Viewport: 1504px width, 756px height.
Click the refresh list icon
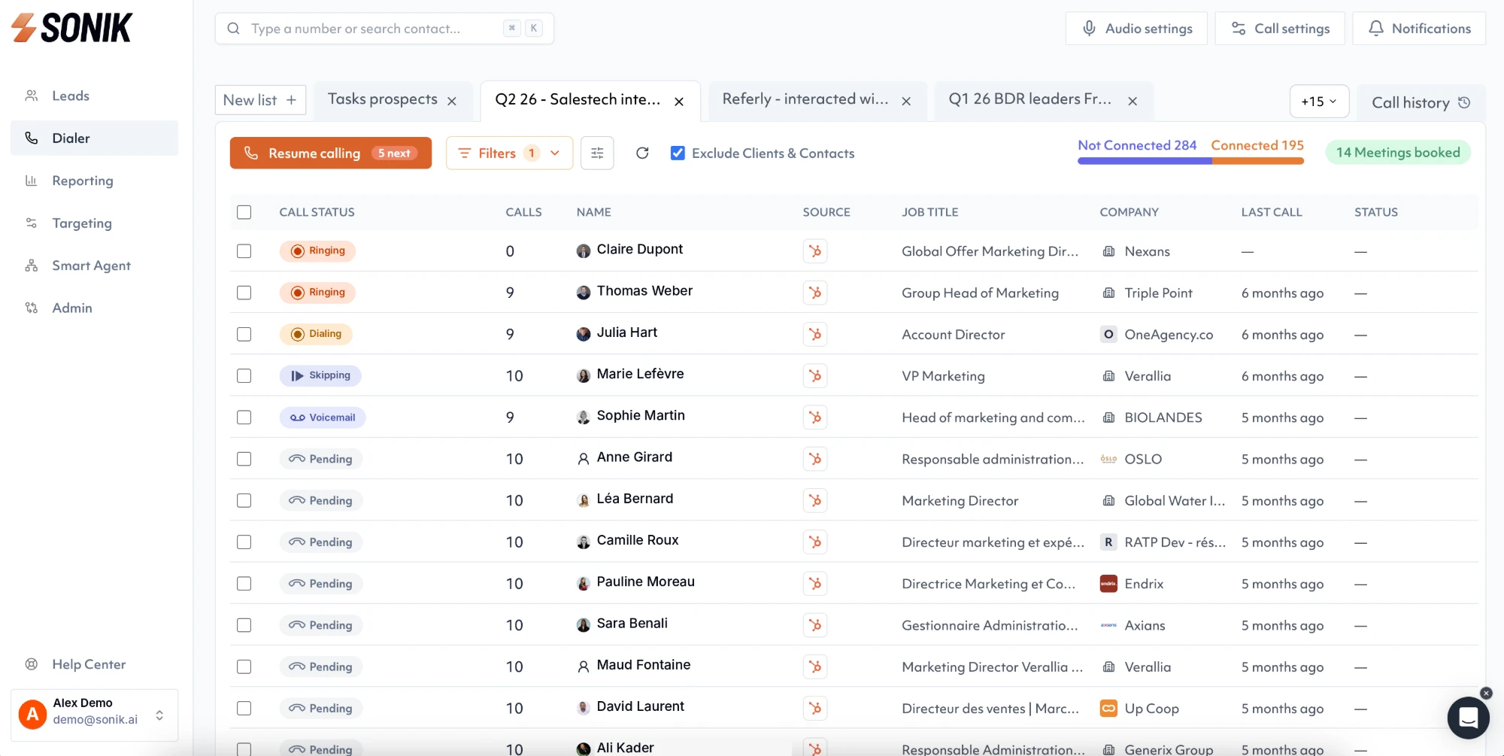tap(642, 153)
